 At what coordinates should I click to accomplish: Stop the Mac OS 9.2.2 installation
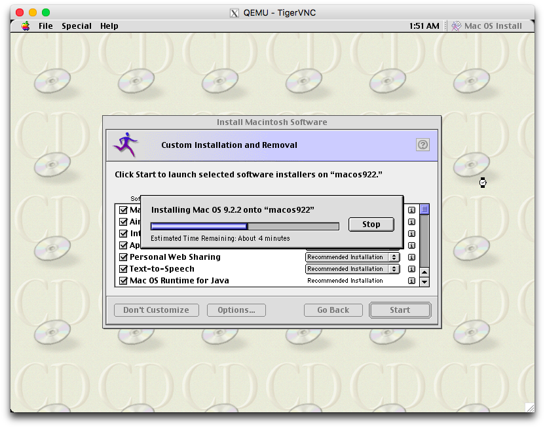[x=371, y=224]
